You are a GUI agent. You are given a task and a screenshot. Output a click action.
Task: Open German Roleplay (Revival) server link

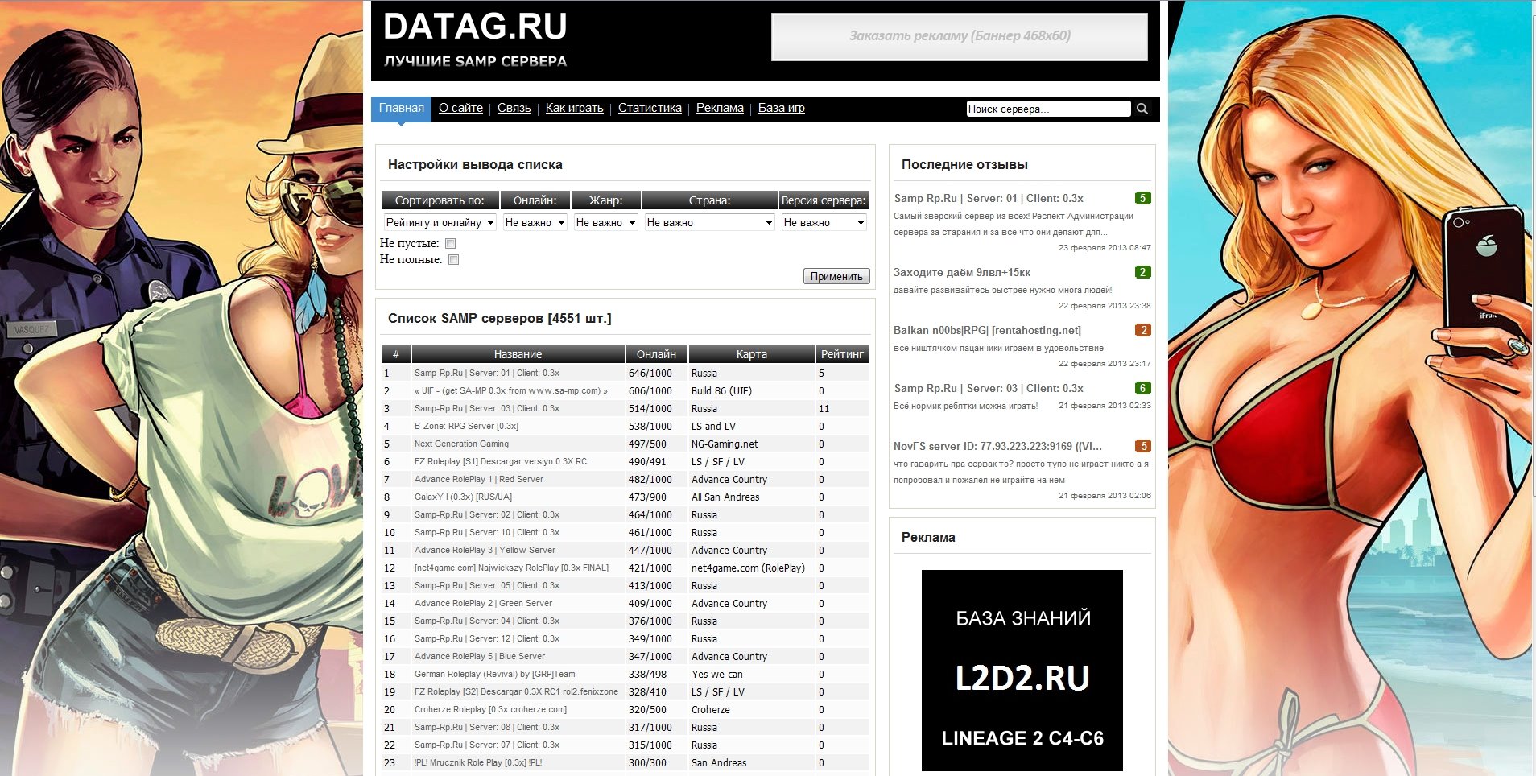(495, 674)
